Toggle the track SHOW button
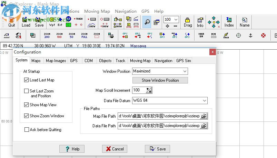Viewport: 277px width, 158px height. pos(91,25)
